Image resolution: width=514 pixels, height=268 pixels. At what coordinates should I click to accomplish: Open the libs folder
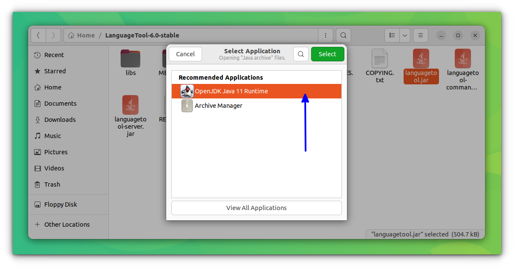[130, 60]
